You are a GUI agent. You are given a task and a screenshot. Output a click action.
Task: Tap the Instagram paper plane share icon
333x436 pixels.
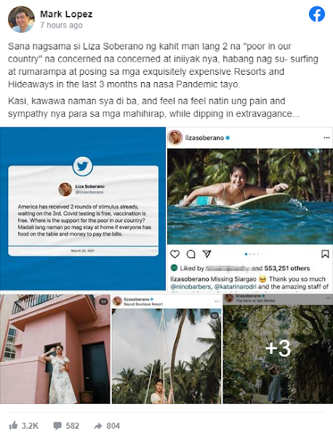pos(206,254)
